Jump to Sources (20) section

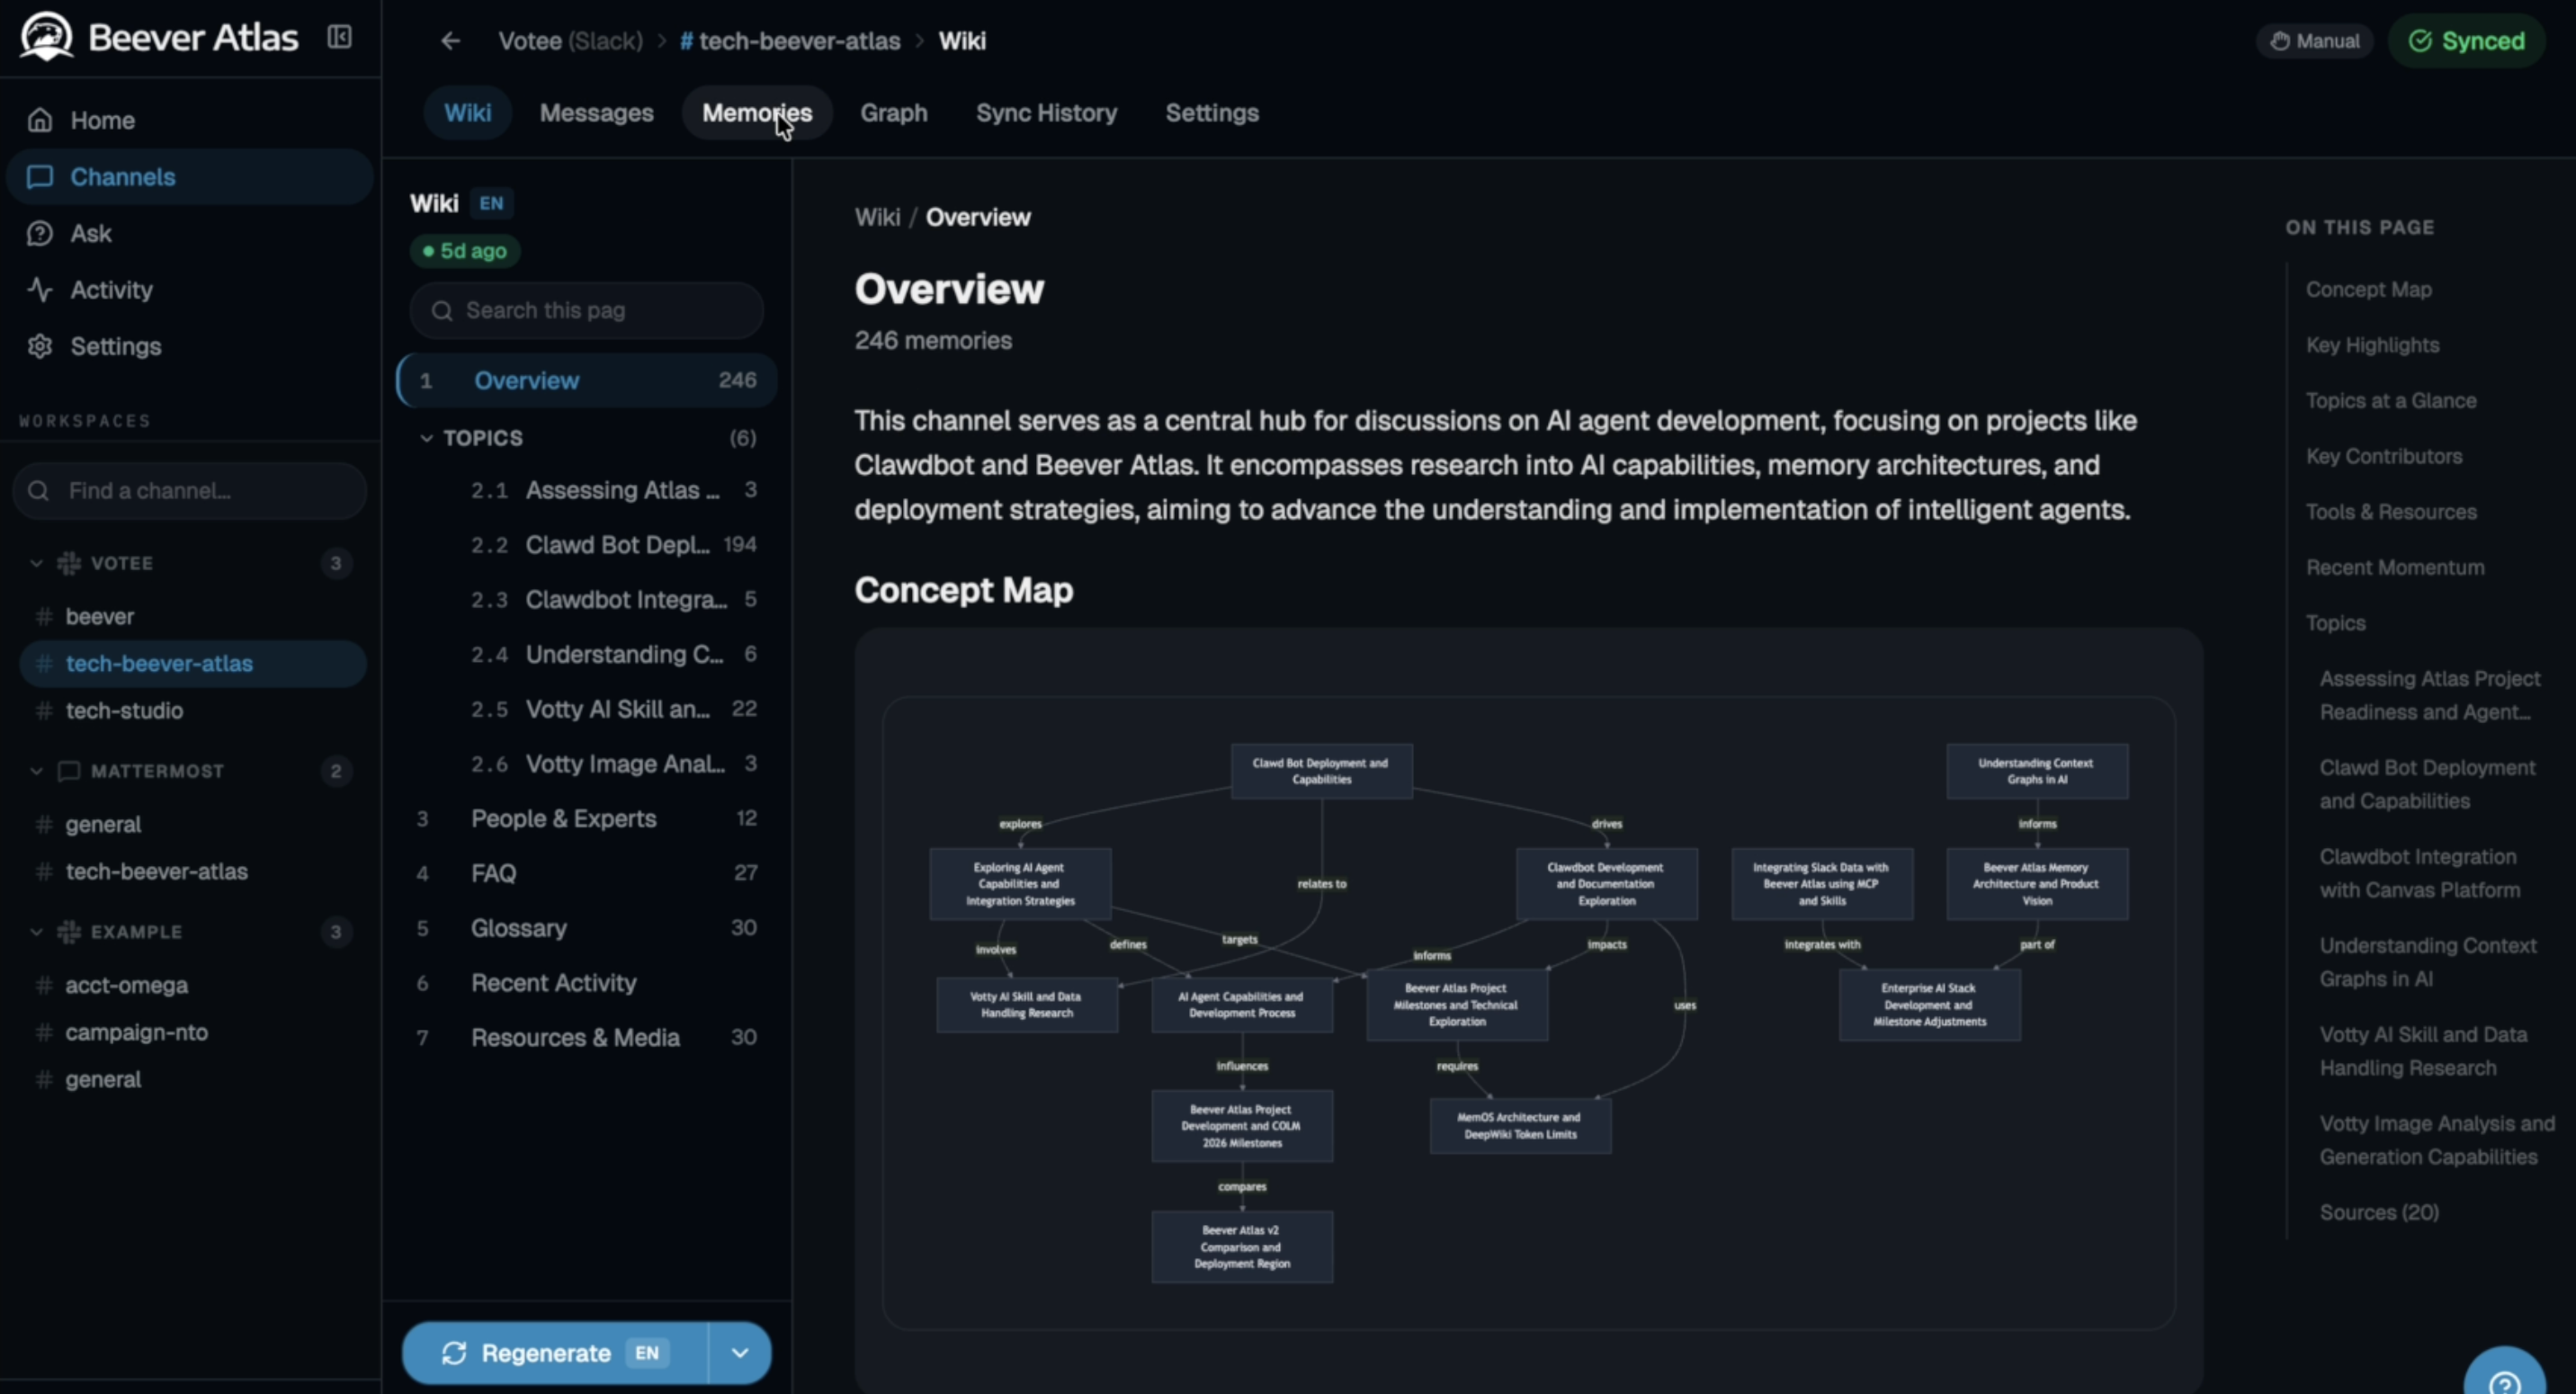pos(2379,1213)
